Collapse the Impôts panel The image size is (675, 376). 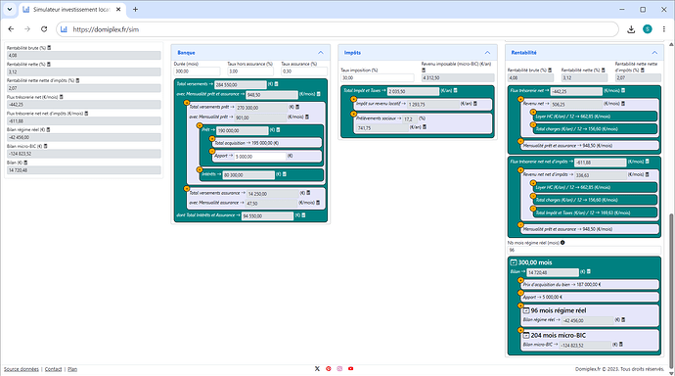point(487,53)
